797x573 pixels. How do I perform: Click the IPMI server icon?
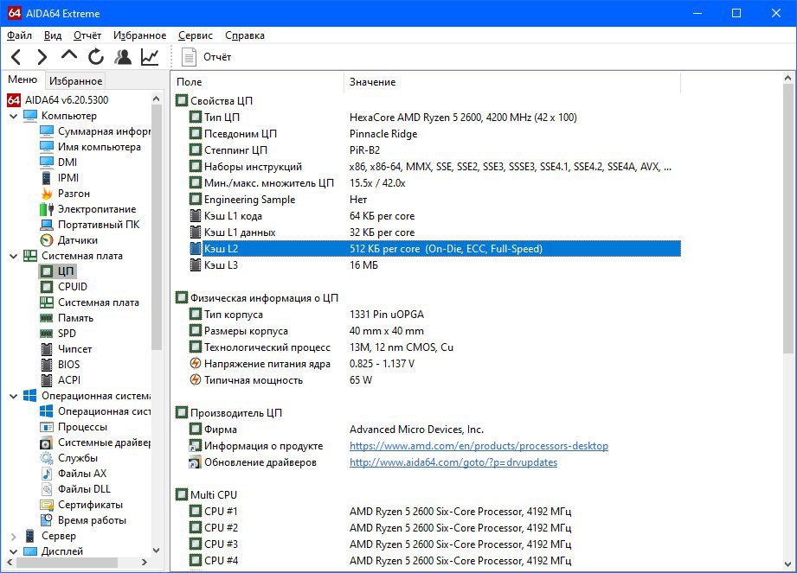coord(47,178)
